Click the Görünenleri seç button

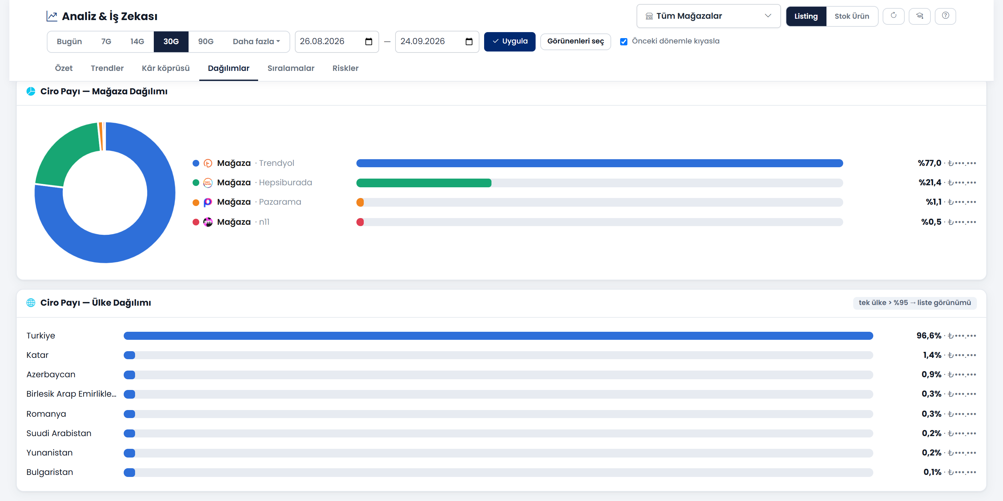pos(575,42)
